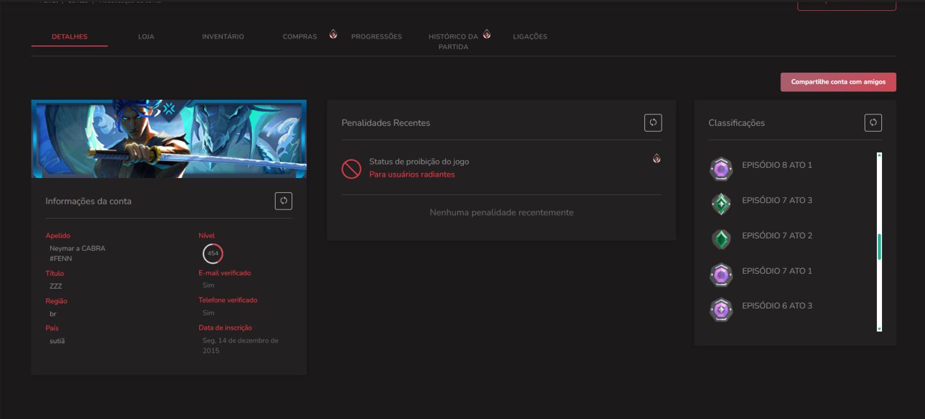Click the signup date Seg, 14 de dezembro
This screenshot has height=419, width=925.
(x=240, y=346)
